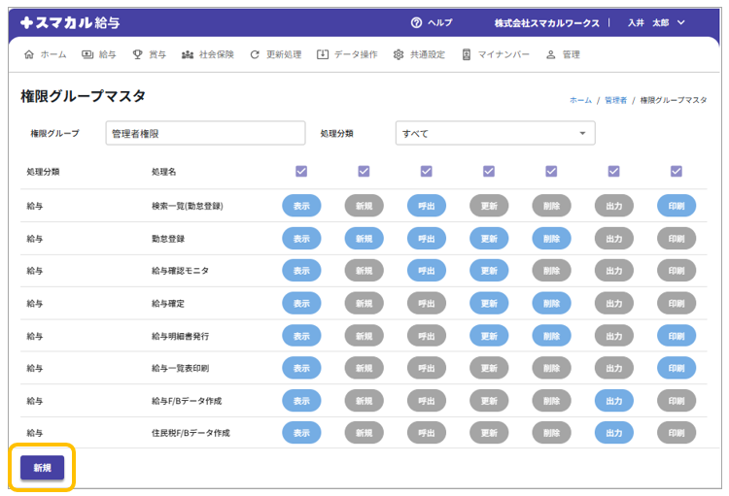Toggle the 更新 column header checkbox
The image size is (729, 496).
(489, 171)
